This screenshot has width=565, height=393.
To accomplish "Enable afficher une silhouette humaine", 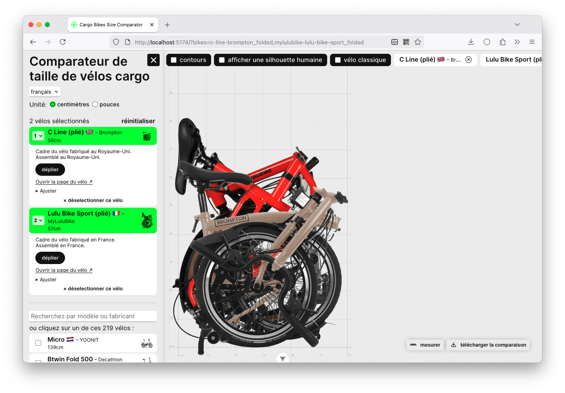I will point(222,60).
